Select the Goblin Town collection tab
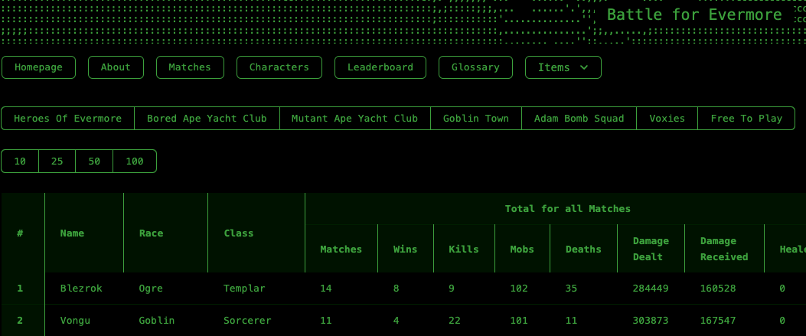 pyautogui.click(x=476, y=119)
